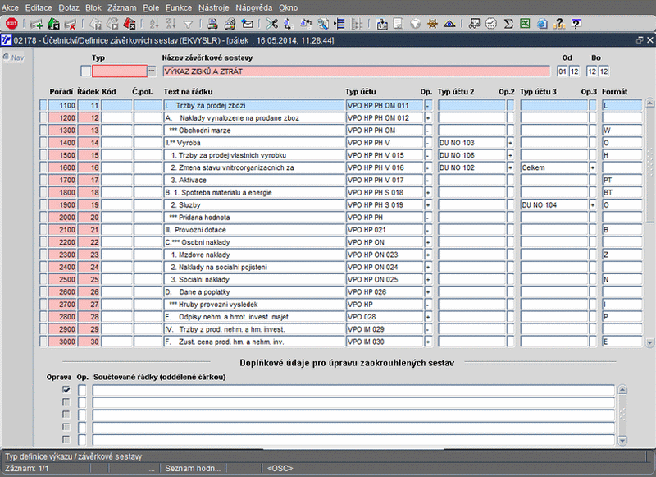Viewport: 656px width, 477px height.
Task: Open the Záznam menu
Action: (123, 7)
